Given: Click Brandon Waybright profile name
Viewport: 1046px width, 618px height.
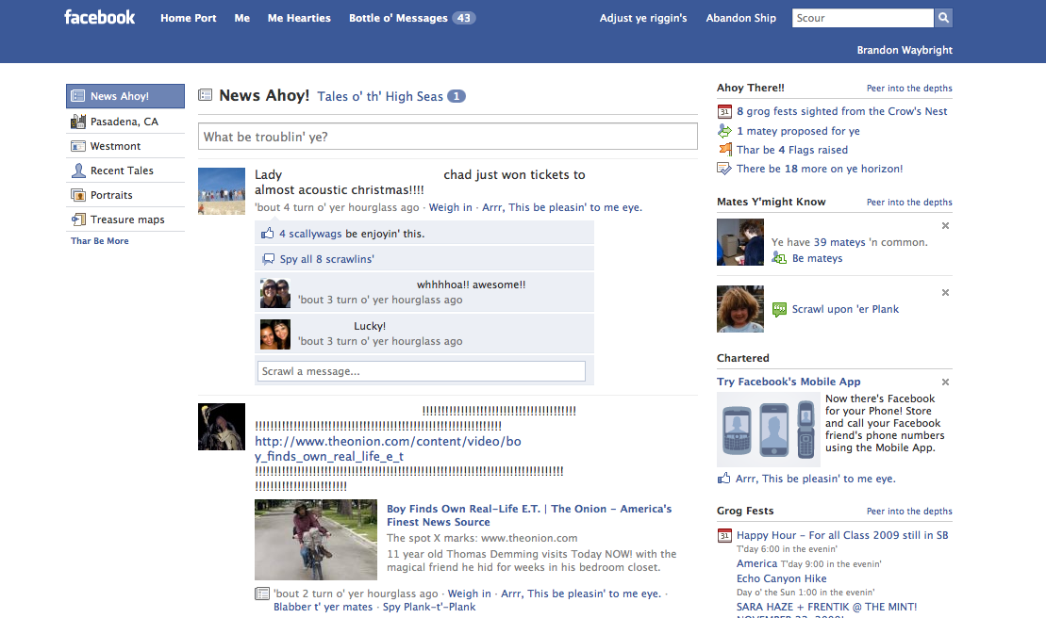Looking at the screenshot, I should (x=905, y=50).
